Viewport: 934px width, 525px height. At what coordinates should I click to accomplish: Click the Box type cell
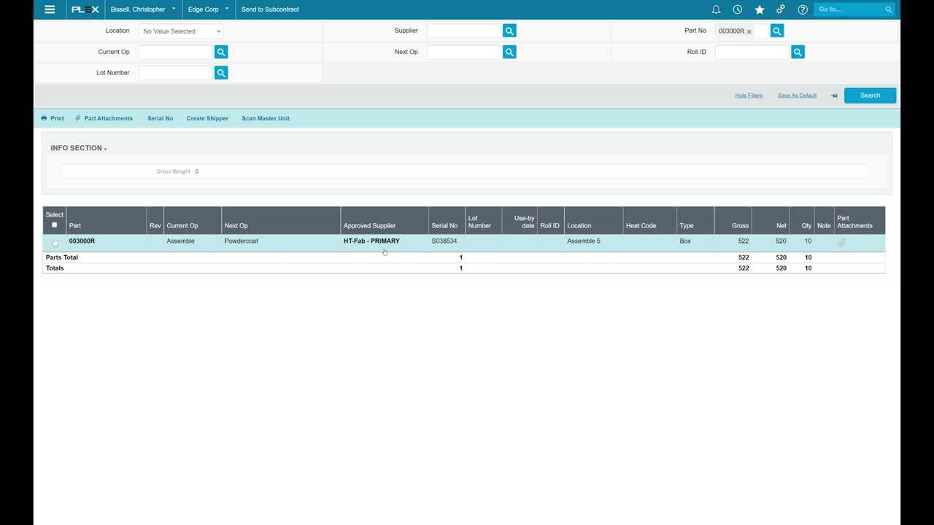click(685, 241)
